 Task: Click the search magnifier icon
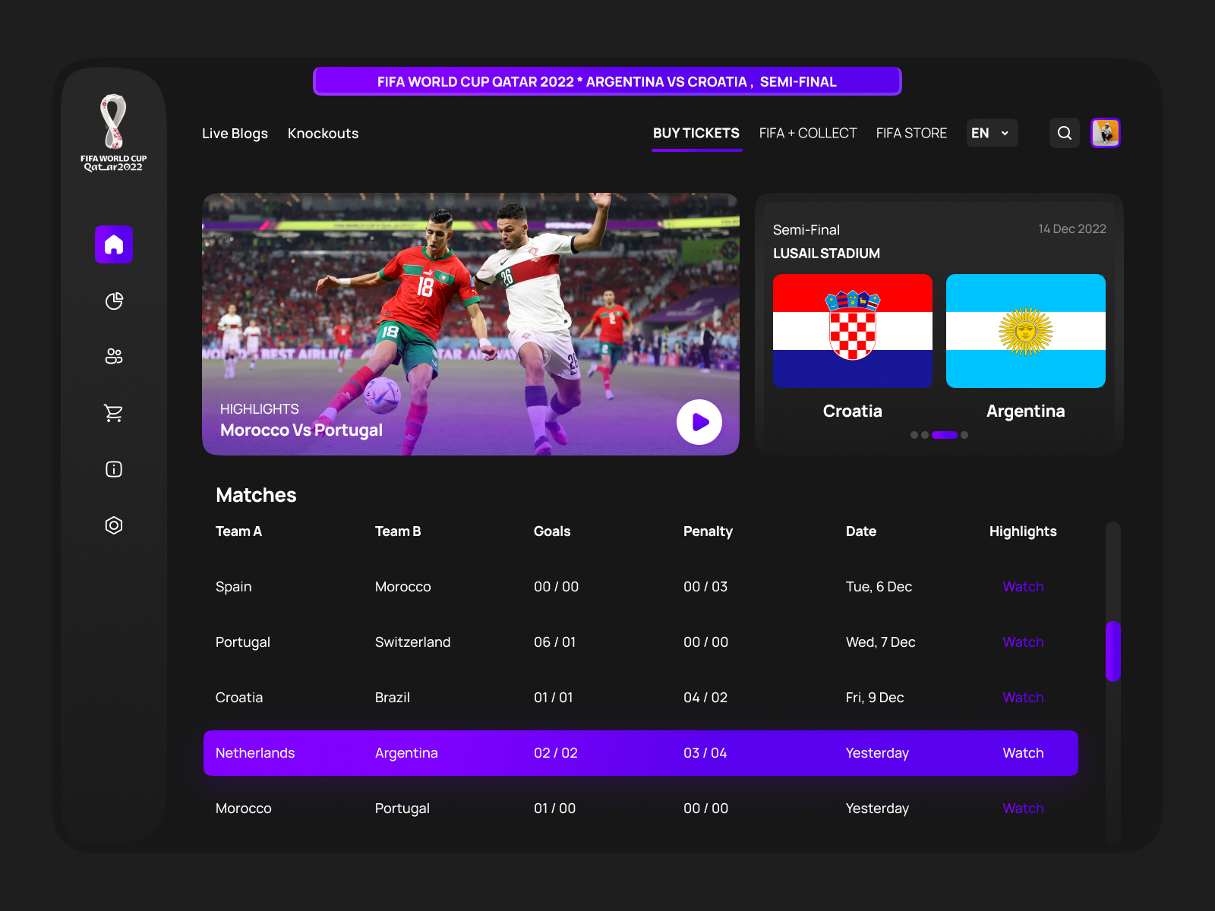click(1064, 133)
